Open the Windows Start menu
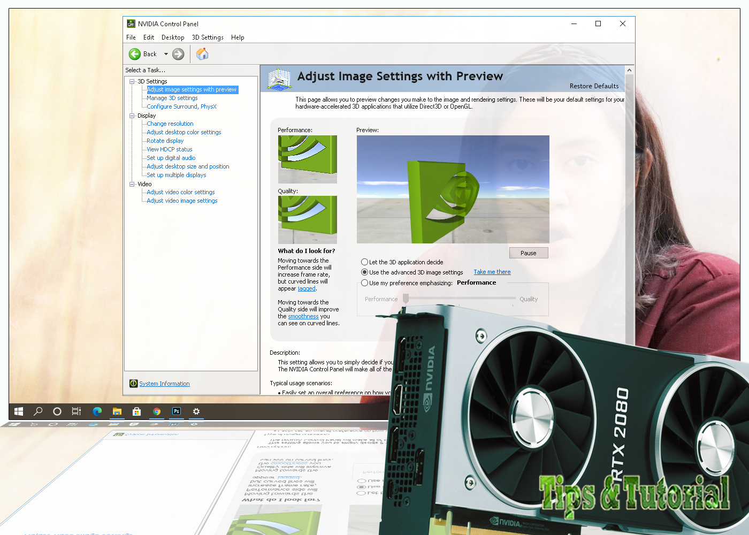 click(19, 411)
